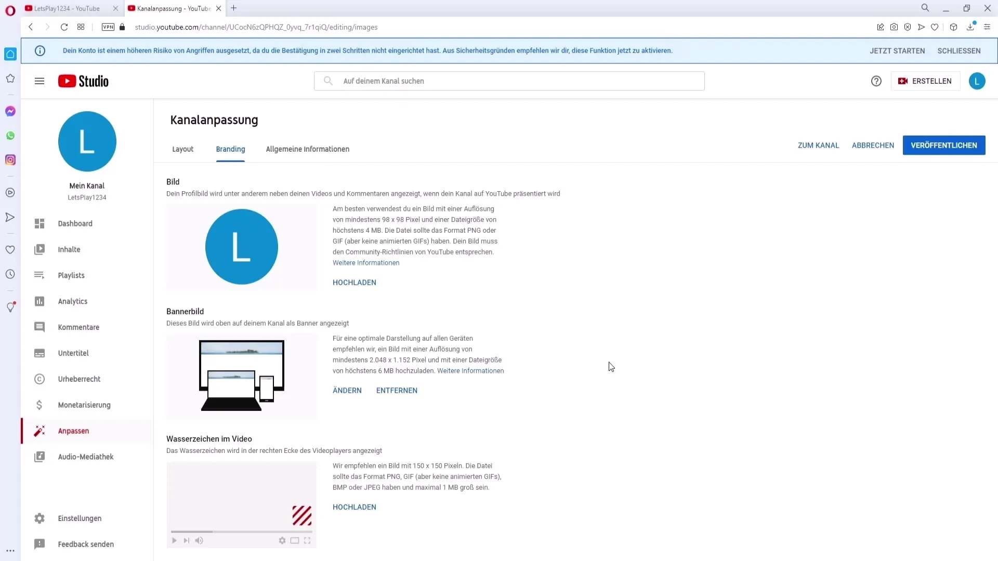
Task: Open Einstellungen in sidebar
Action: 80,518
